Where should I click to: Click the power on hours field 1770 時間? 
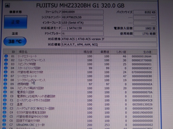coord(145,34)
